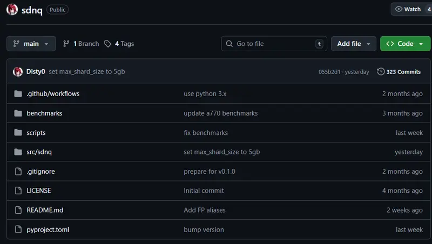Image resolution: width=432 pixels, height=244 pixels.
Task: Click the sdnq repository owner avatar
Action: [12, 9]
